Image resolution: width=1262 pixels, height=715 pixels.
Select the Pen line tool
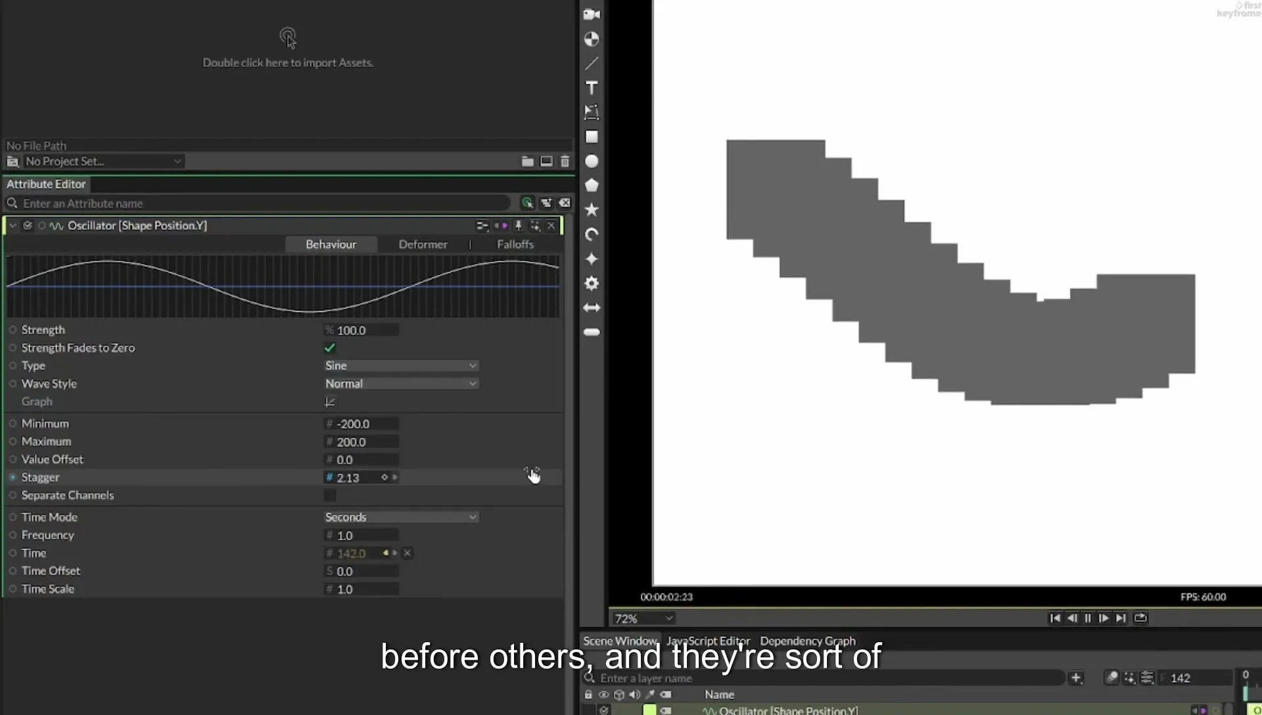[x=592, y=64]
